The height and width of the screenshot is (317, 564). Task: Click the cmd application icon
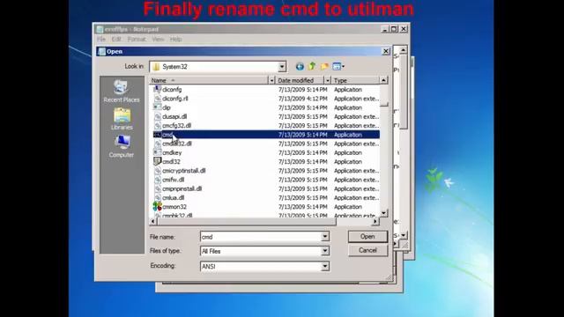click(157, 135)
